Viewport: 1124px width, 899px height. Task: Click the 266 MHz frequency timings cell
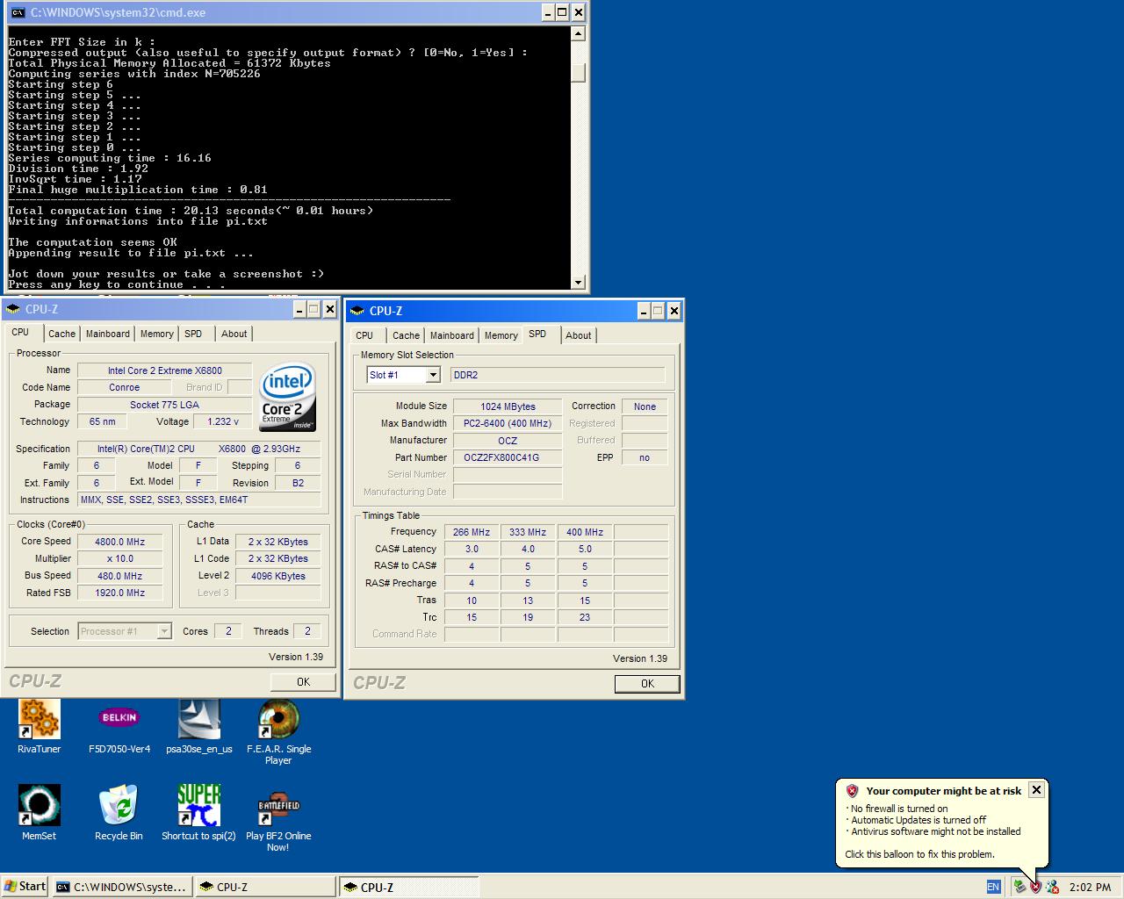[472, 532]
